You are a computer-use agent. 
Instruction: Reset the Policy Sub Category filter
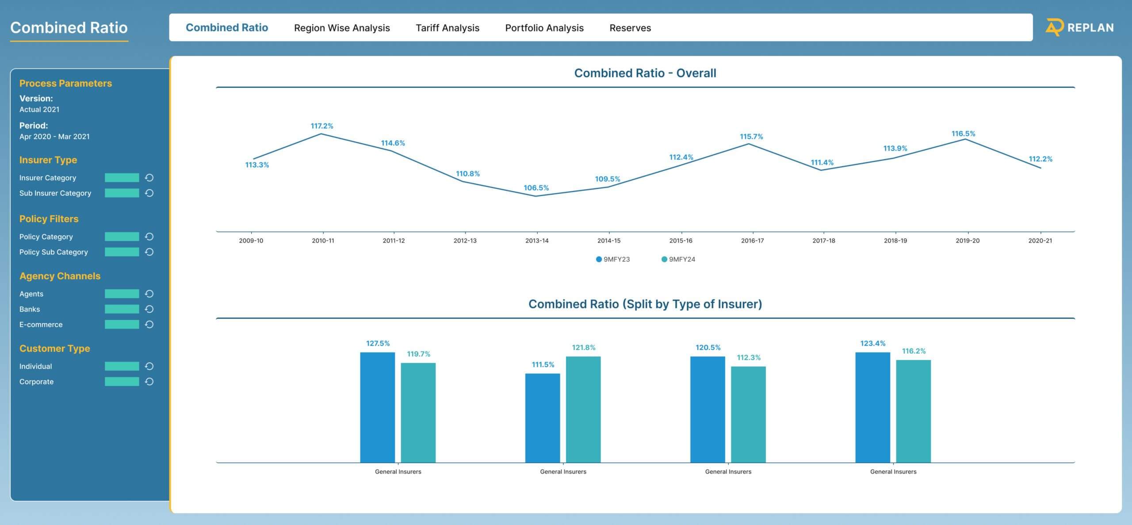tap(149, 252)
